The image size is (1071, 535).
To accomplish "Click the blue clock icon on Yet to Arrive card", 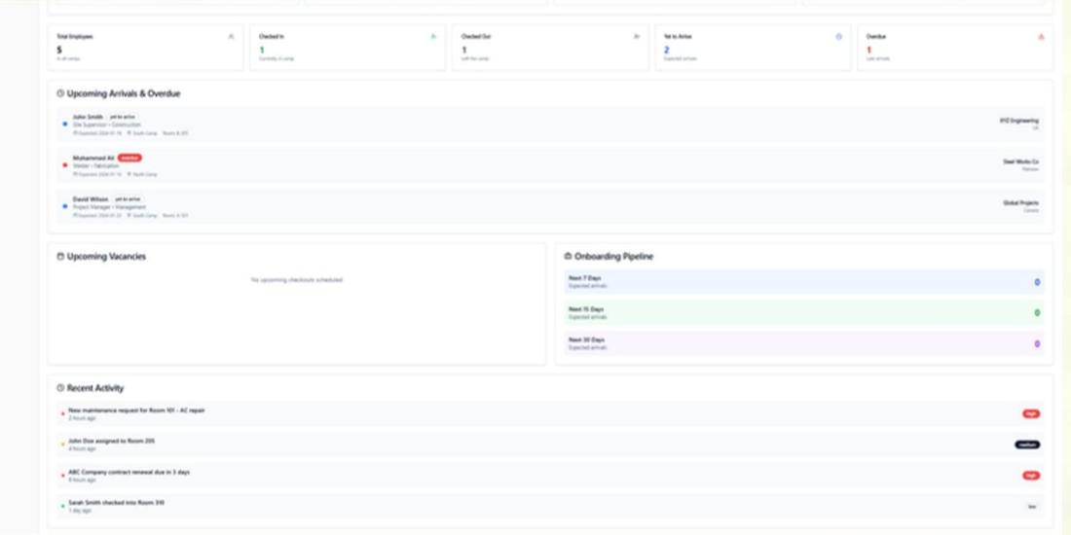I will tap(838, 37).
